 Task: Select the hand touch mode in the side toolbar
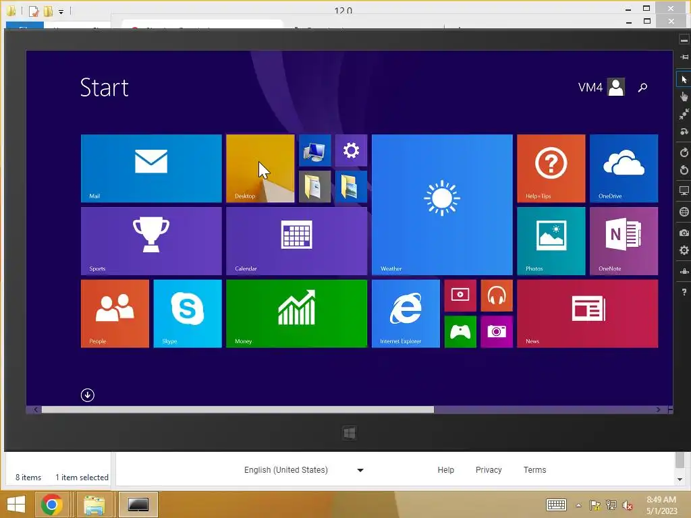click(x=684, y=96)
